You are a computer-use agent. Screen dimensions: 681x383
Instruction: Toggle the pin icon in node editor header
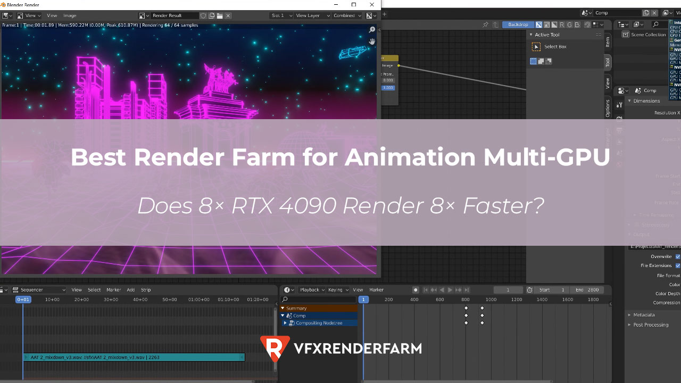coord(485,24)
